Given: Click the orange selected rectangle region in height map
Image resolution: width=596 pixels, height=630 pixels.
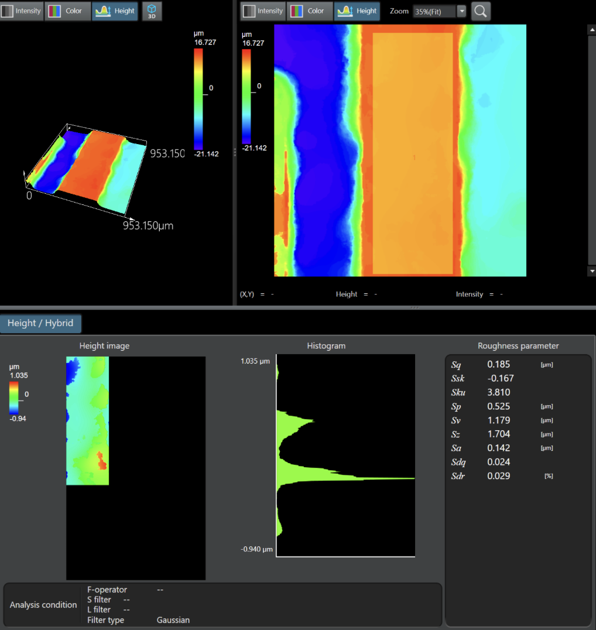Looking at the screenshot, I should pos(413,153).
